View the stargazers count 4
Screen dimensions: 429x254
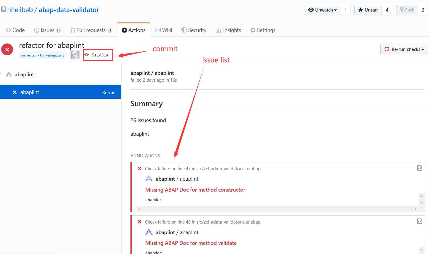[x=387, y=10]
